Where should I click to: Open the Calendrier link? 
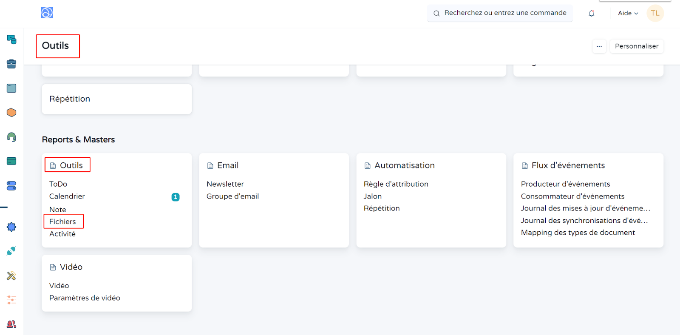point(67,196)
